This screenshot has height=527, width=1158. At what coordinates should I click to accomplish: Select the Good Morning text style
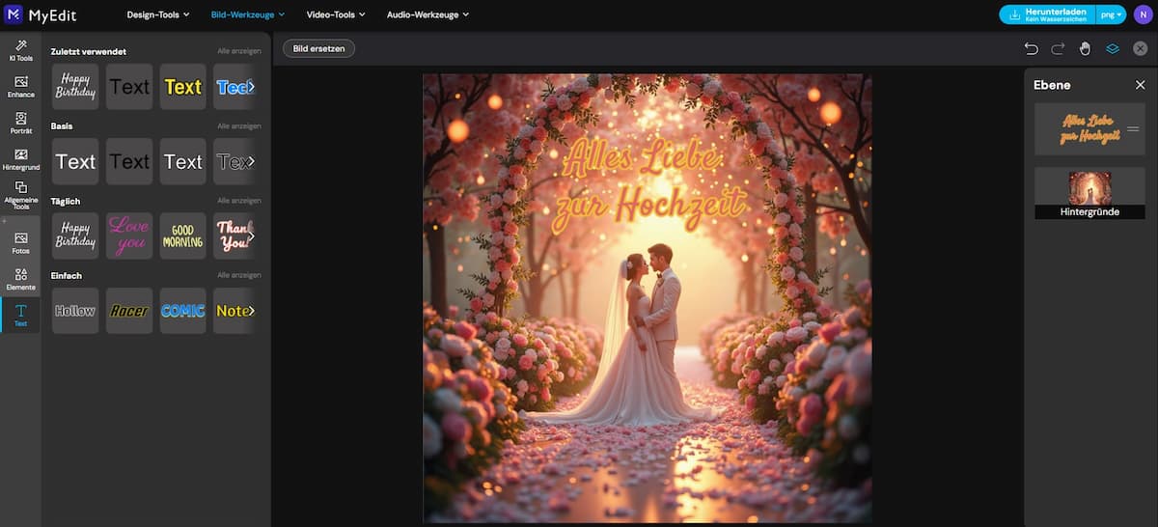pos(183,236)
